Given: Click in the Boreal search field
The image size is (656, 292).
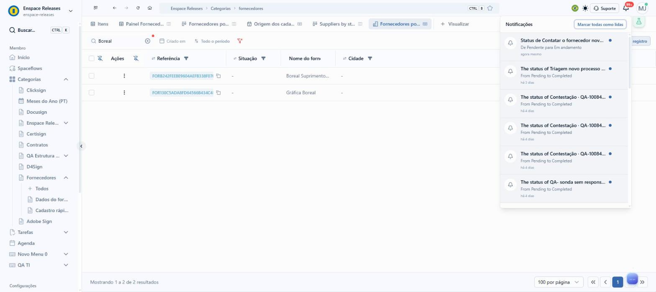Looking at the screenshot, I should pyautogui.click(x=120, y=41).
